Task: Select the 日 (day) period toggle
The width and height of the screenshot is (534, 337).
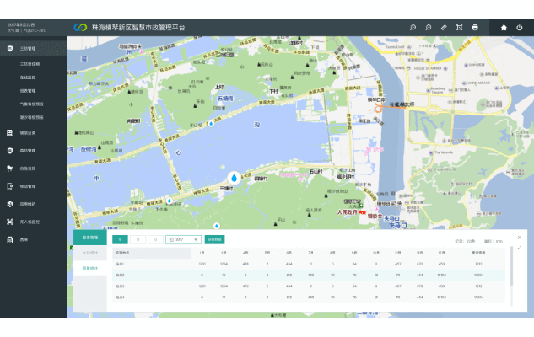Action: (x=156, y=239)
